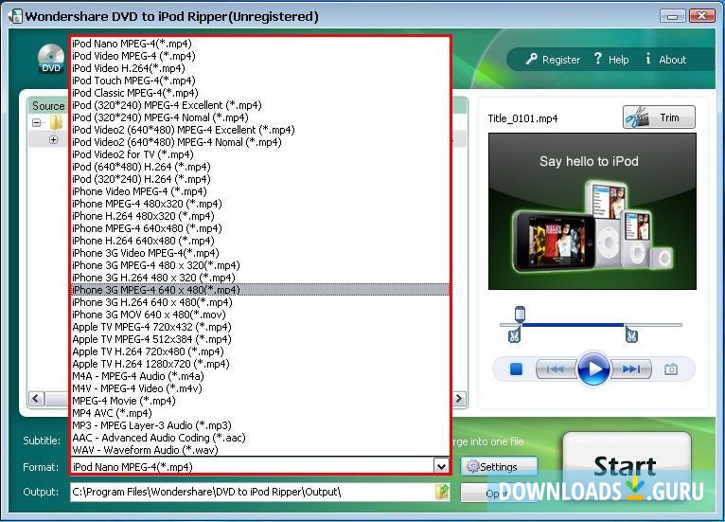
Task: Select Apple TV H.264 720x480 (*.mp4)
Action: pyautogui.click(x=260, y=351)
